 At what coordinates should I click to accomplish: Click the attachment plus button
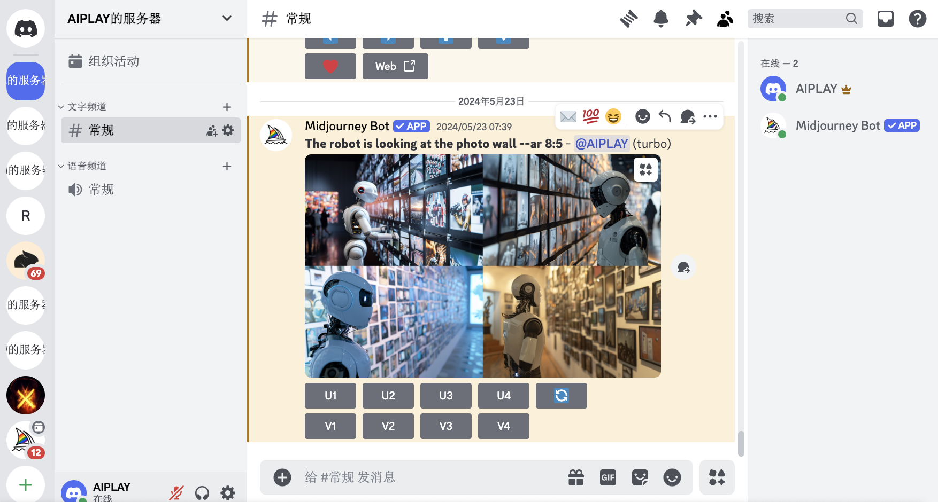point(282,477)
